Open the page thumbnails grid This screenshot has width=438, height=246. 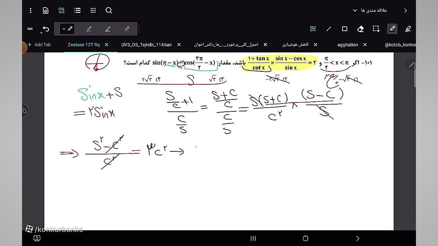[93, 11]
